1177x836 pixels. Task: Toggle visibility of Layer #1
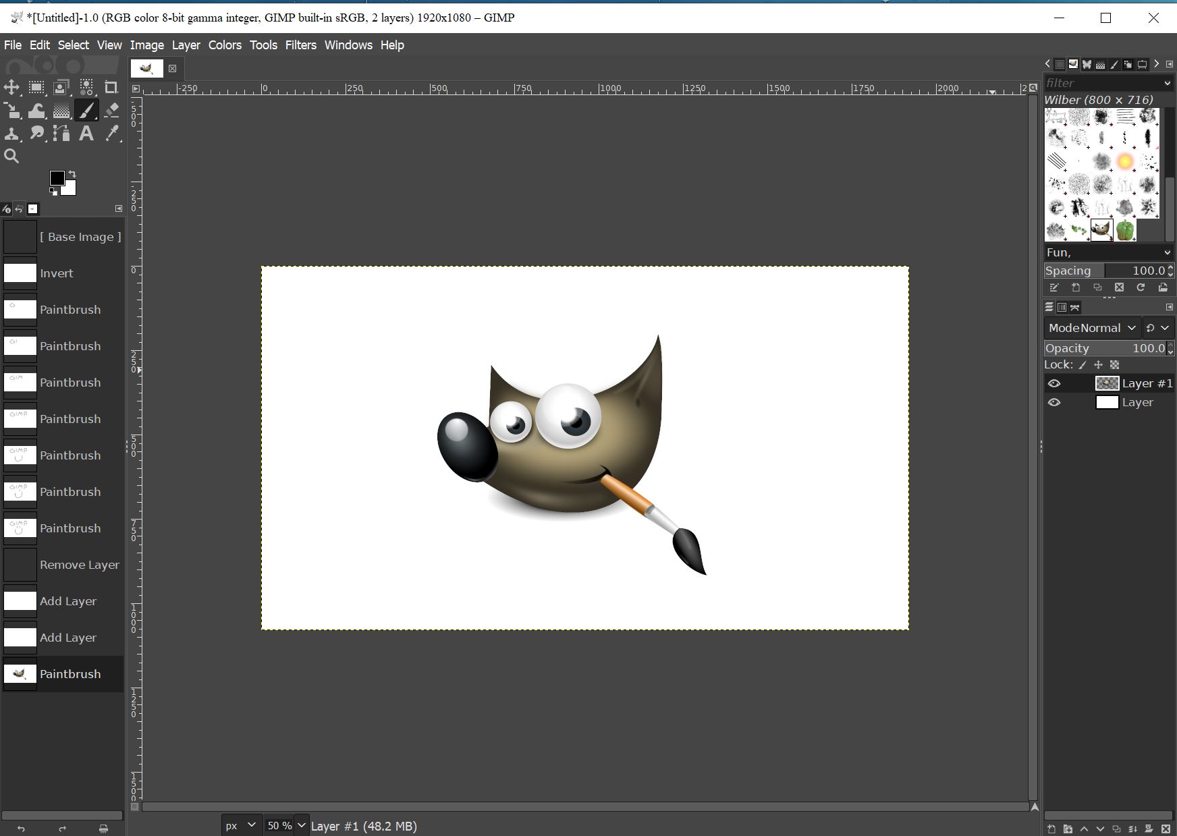[1054, 384]
